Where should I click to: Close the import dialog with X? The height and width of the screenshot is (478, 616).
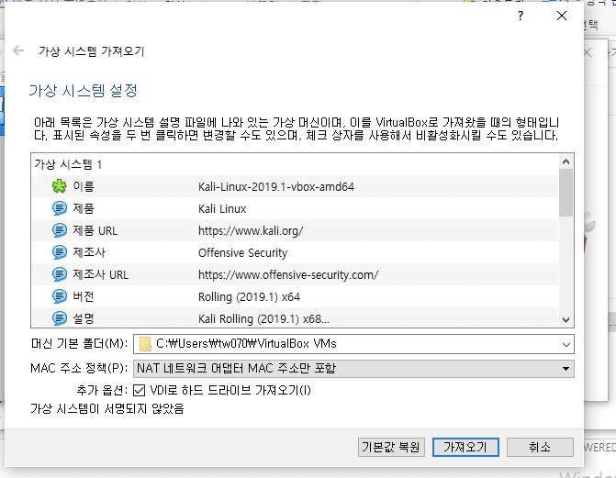point(562,16)
